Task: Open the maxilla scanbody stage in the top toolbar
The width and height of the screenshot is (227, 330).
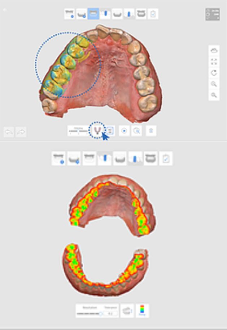Action: pyautogui.click(x=105, y=14)
